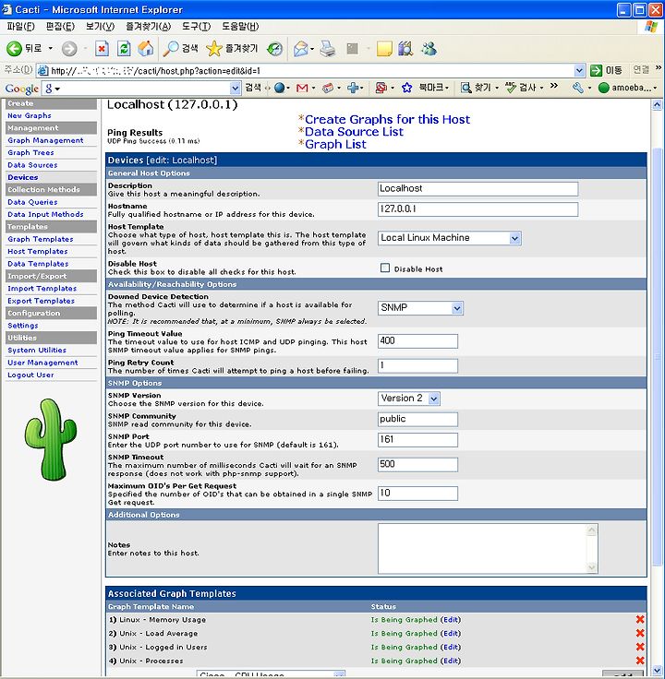The width and height of the screenshot is (665, 679).
Task: Open the 즐겨찾기(A) menu
Action: coord(149,27)
